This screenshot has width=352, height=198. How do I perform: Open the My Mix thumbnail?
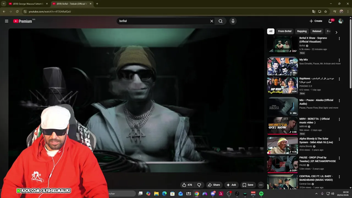pyautogui.click(x=282, y=66)
